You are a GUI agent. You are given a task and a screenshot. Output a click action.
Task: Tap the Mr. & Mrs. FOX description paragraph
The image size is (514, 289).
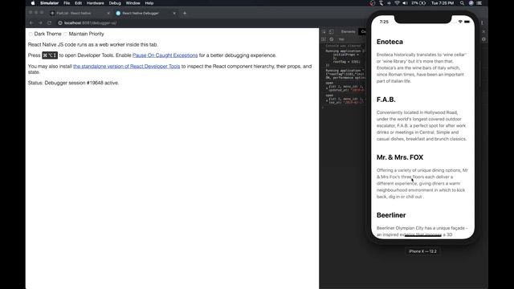422,184
